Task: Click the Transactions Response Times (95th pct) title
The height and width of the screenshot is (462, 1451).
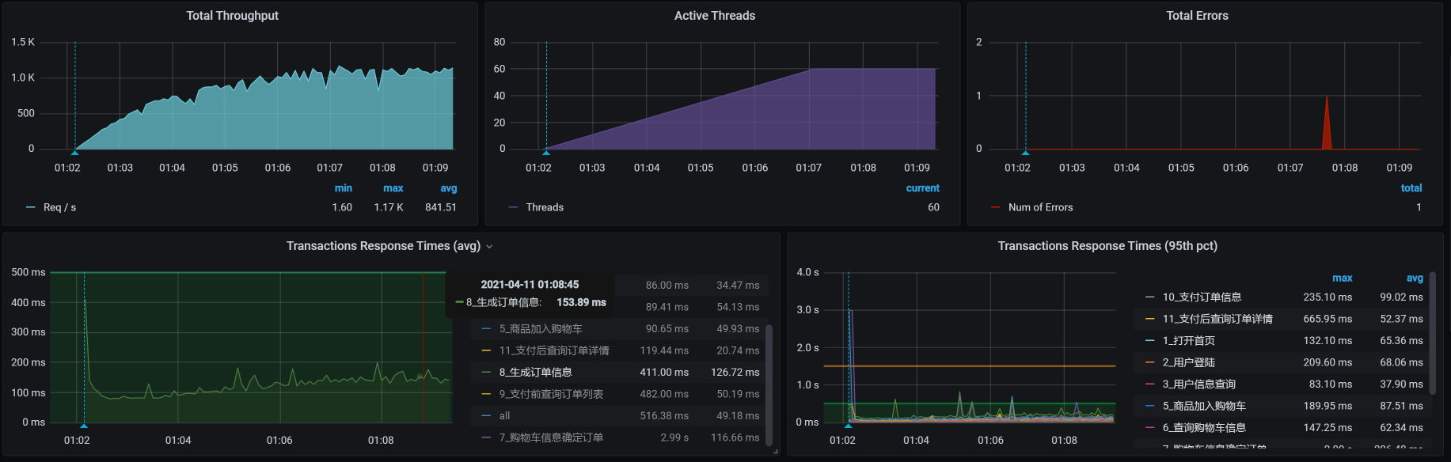Action: 1107,246
